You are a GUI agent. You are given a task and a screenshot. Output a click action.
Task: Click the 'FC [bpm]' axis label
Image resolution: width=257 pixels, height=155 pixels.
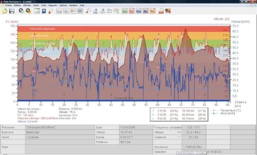[x=12, y=21]
